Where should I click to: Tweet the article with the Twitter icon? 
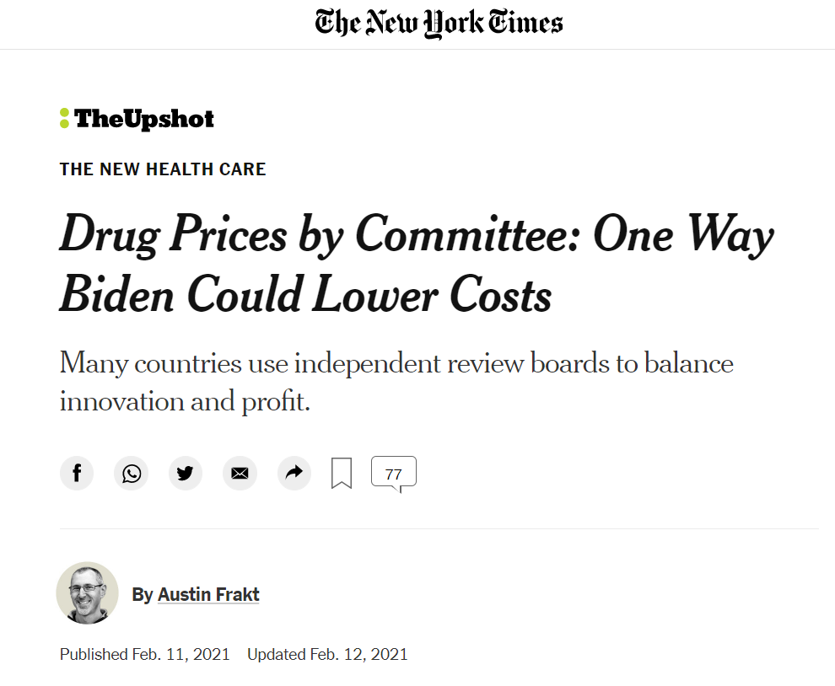(x=186, y=474)
